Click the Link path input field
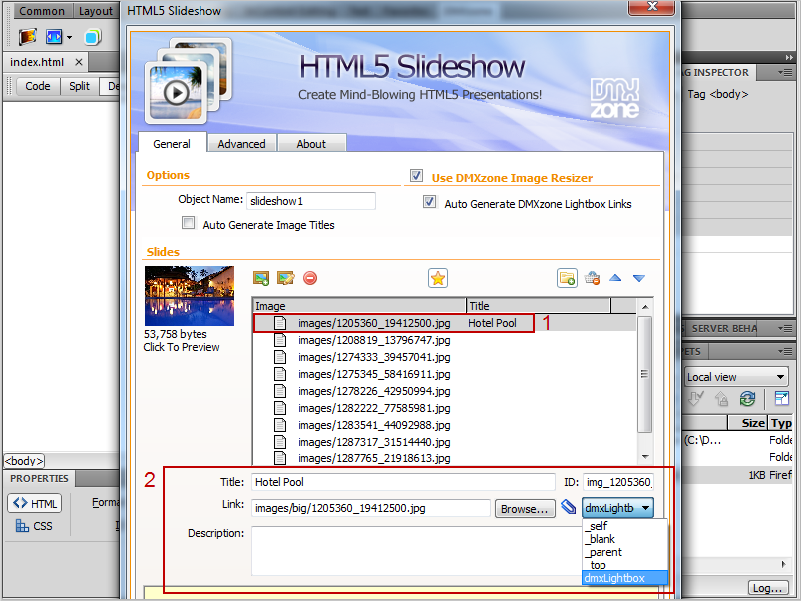The height and width of the screenshot is (601, 801). tap(370, 508)
